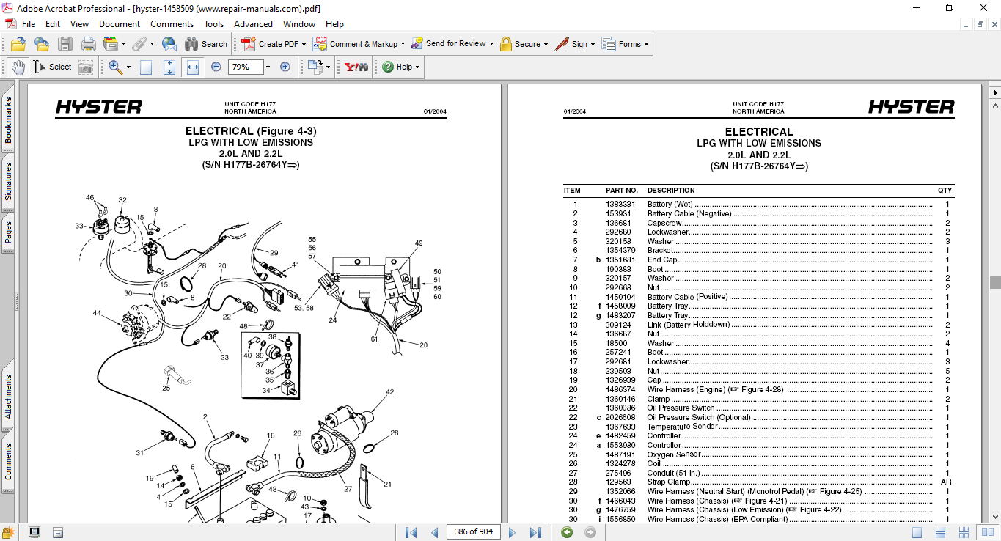Open Search with the binoculars button
This screenshot has width=1001, height=541.
click(x=206, y=44)
